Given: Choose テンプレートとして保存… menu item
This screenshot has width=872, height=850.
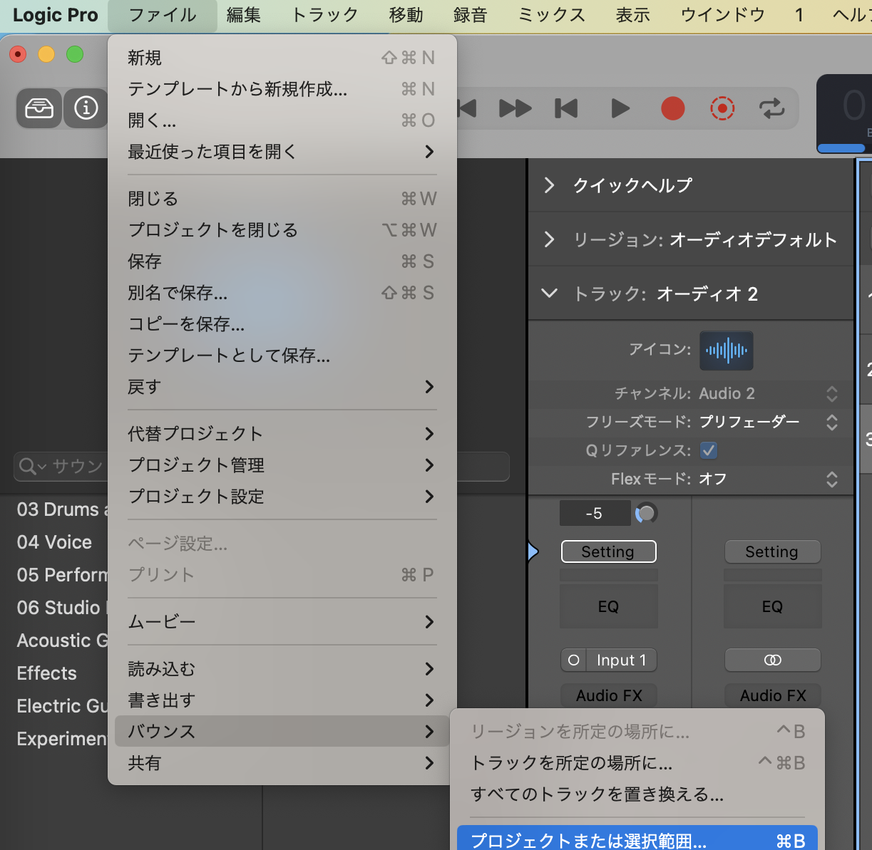Looking at the screenshot, I should point(282,356).
